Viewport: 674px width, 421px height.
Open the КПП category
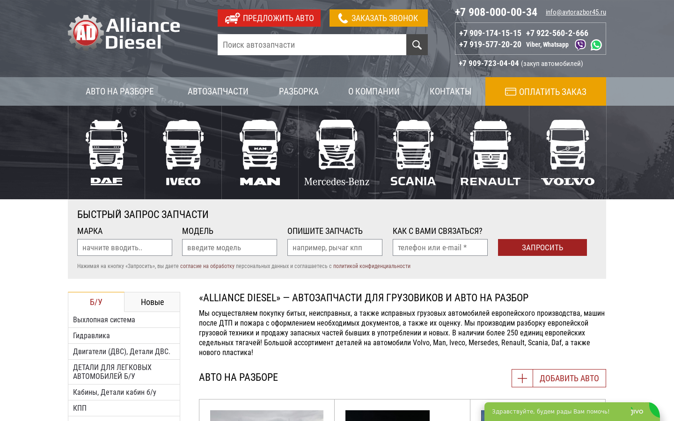124,408
